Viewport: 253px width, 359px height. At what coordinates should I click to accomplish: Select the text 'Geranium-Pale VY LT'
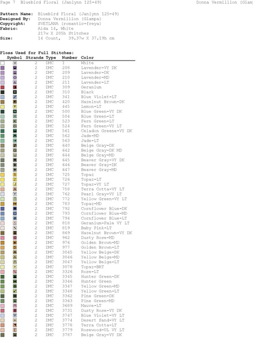[x=106, y=223]
